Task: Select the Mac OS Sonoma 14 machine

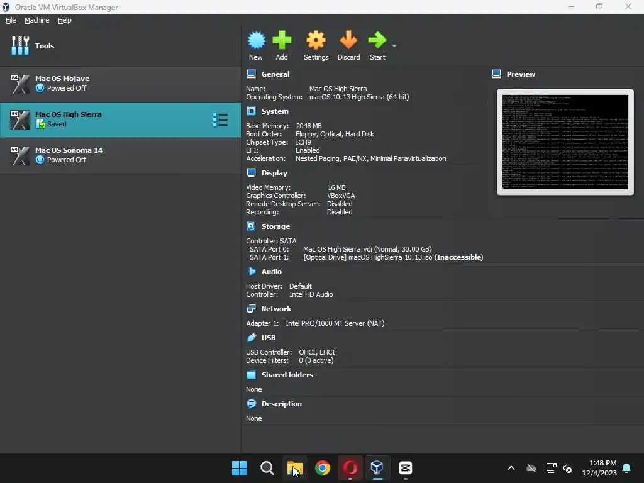Action: point(120,155)
